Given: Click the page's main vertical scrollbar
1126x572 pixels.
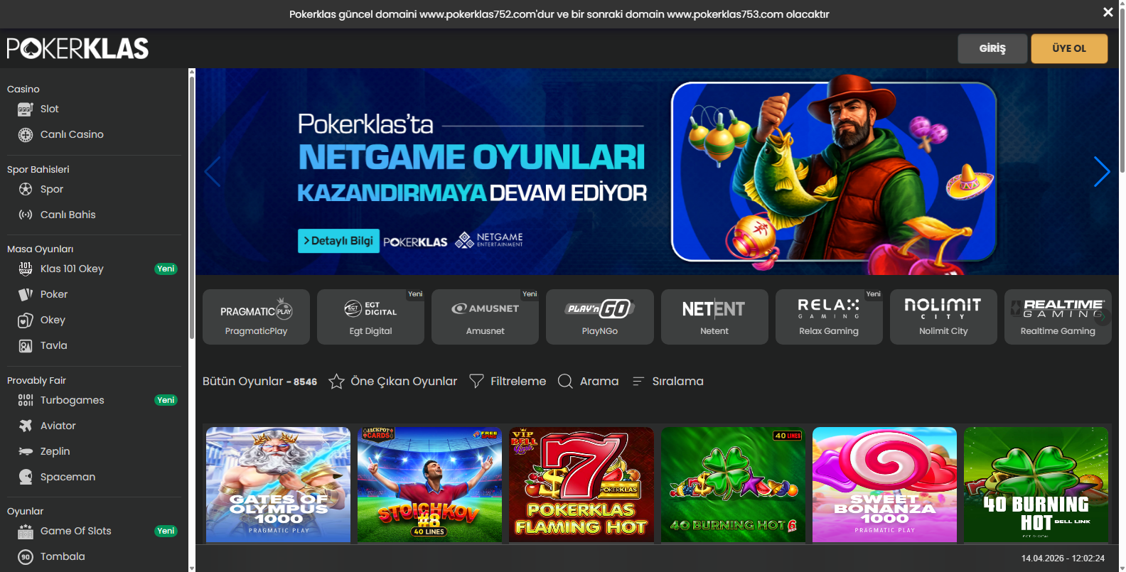Looking at the screenshot, I should coord(1122,92).
